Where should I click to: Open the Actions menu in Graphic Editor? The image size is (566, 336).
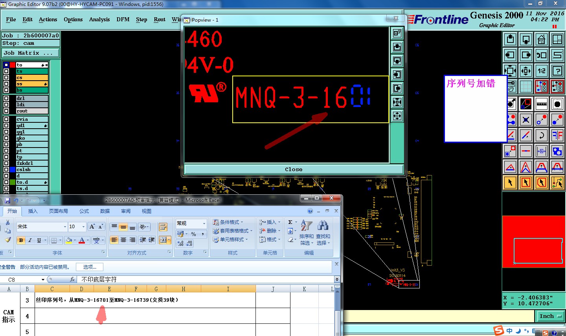tap(48, 19)
